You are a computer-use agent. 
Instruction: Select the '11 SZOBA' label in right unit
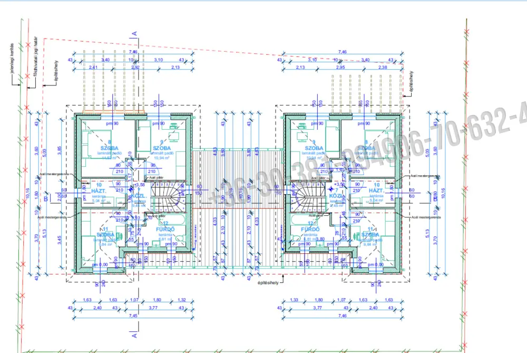370,232
